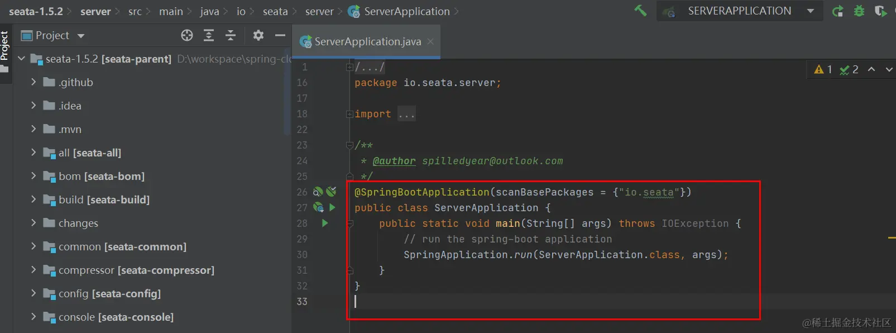896x333 pixels.
Task: Click the Build project hammer icon
Action: [x=640, y=11]
